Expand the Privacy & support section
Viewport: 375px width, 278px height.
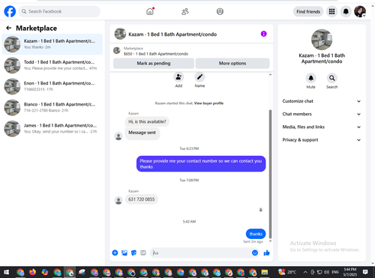[x=322, y=140]
